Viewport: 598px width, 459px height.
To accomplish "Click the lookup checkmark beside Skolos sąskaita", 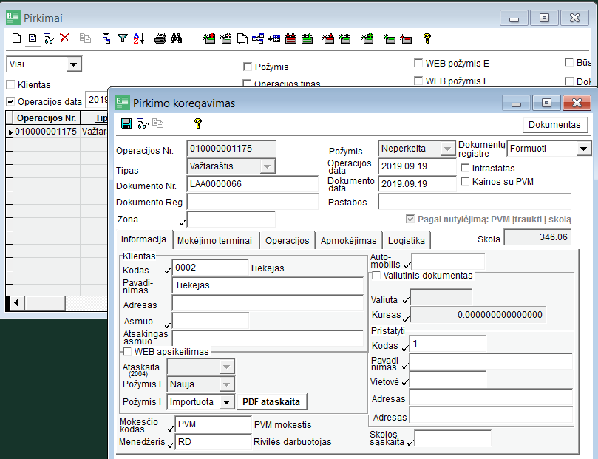I will (x=410, y=443).
